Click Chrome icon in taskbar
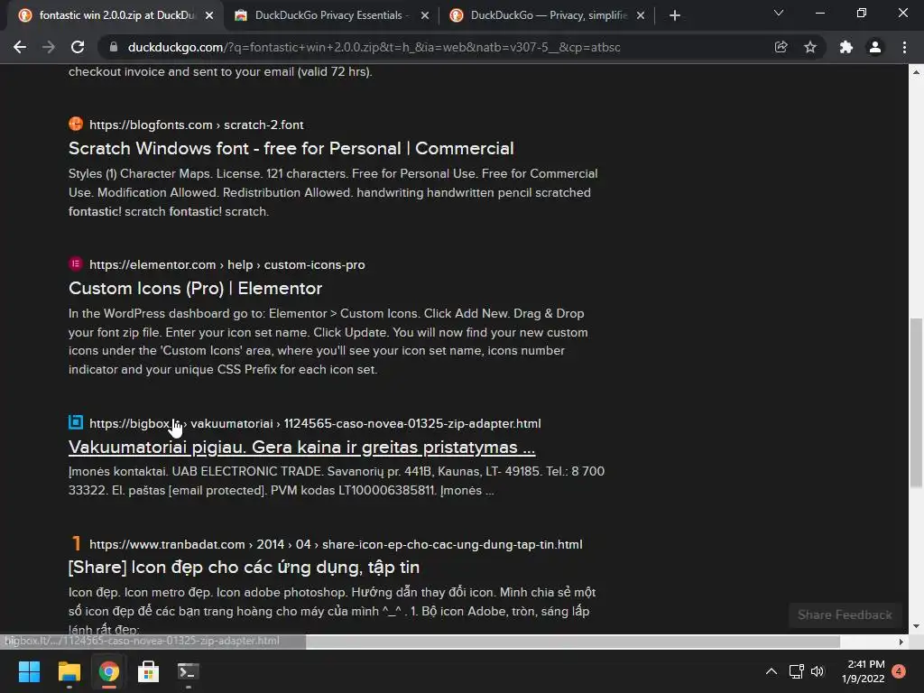Image resolution: width=924 pixels, height=693 pixels. point(108,671)
